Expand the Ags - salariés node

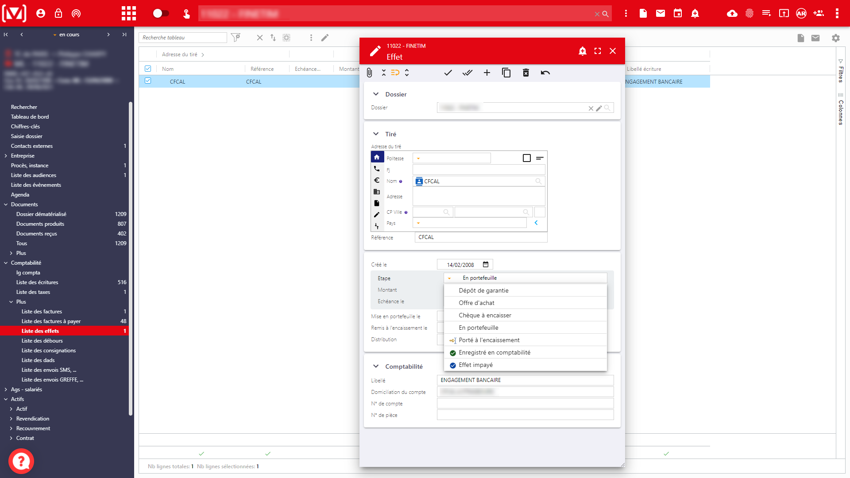(x=6, y=389)
